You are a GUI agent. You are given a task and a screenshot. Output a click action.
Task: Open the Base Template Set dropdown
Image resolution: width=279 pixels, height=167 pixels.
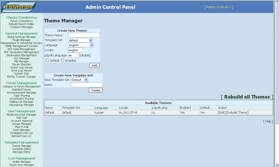79,80
